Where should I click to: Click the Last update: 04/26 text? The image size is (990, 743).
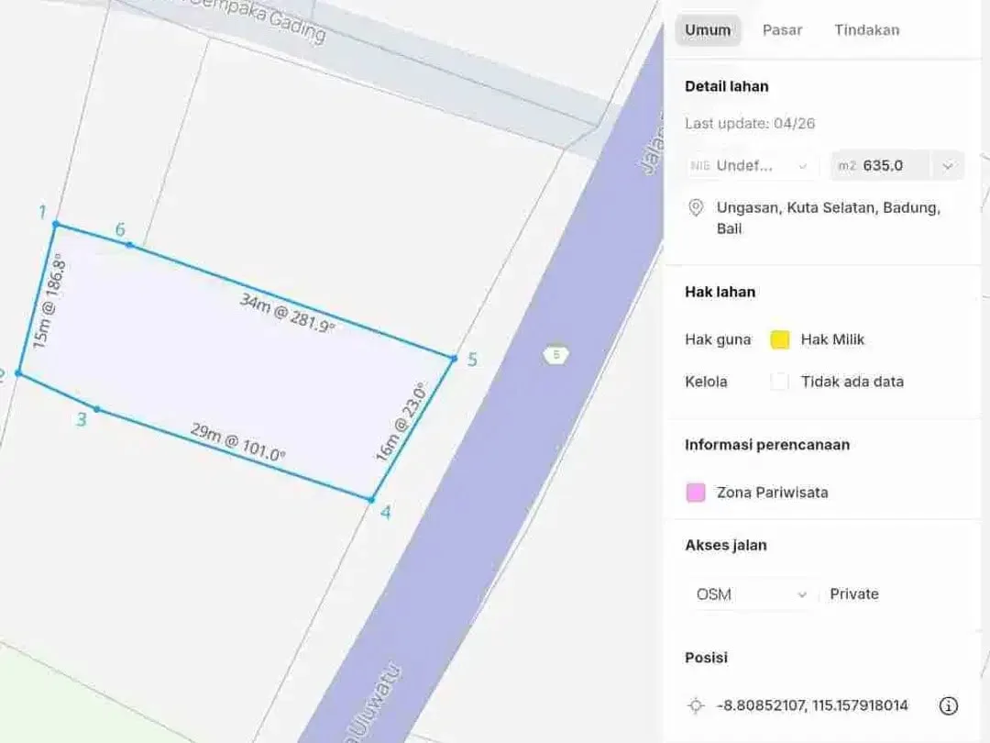[750, 123]
